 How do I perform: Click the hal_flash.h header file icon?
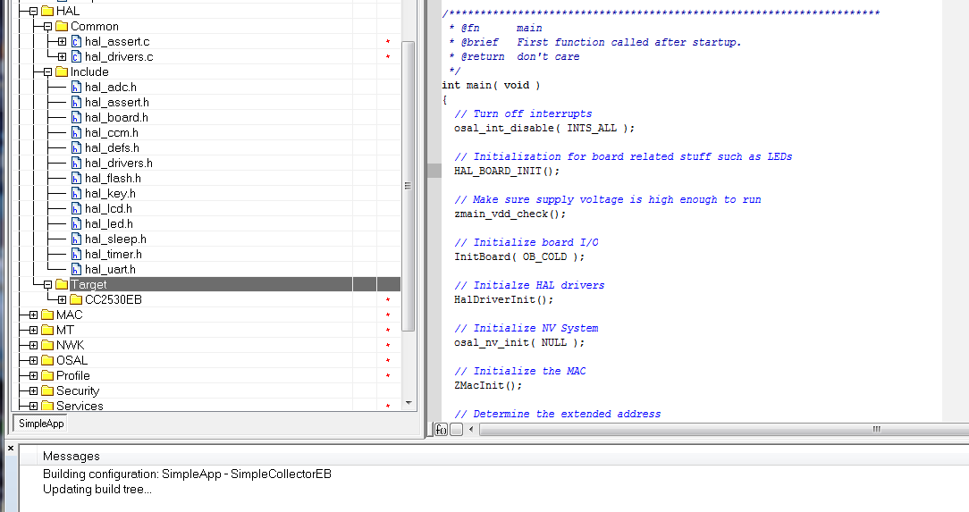pos(76,179)
